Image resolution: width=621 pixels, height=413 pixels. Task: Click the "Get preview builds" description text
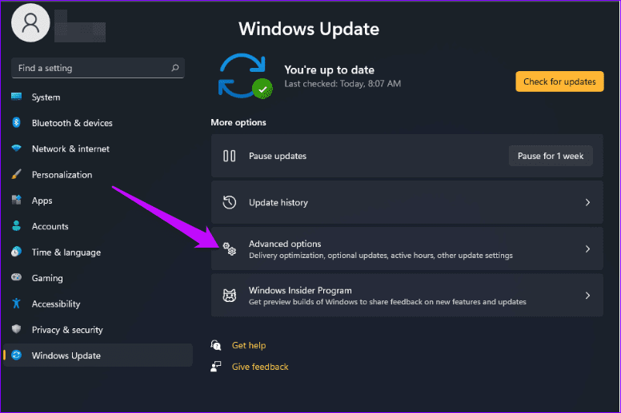[387, 302]
